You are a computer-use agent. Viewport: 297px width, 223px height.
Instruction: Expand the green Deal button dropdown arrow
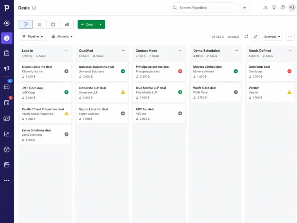[x=101, y=24]
